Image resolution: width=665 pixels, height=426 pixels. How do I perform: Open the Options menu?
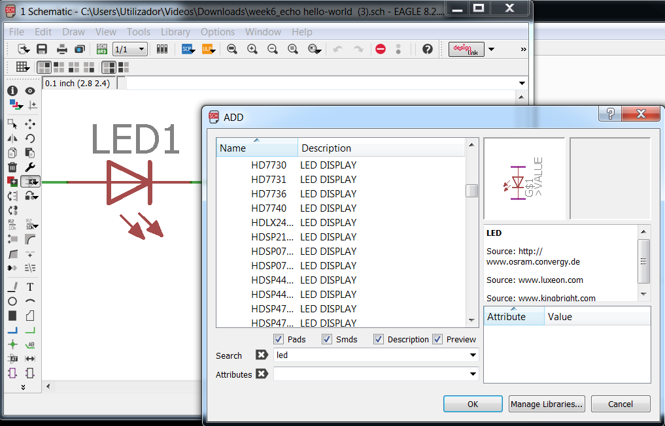tap(218, 32)
